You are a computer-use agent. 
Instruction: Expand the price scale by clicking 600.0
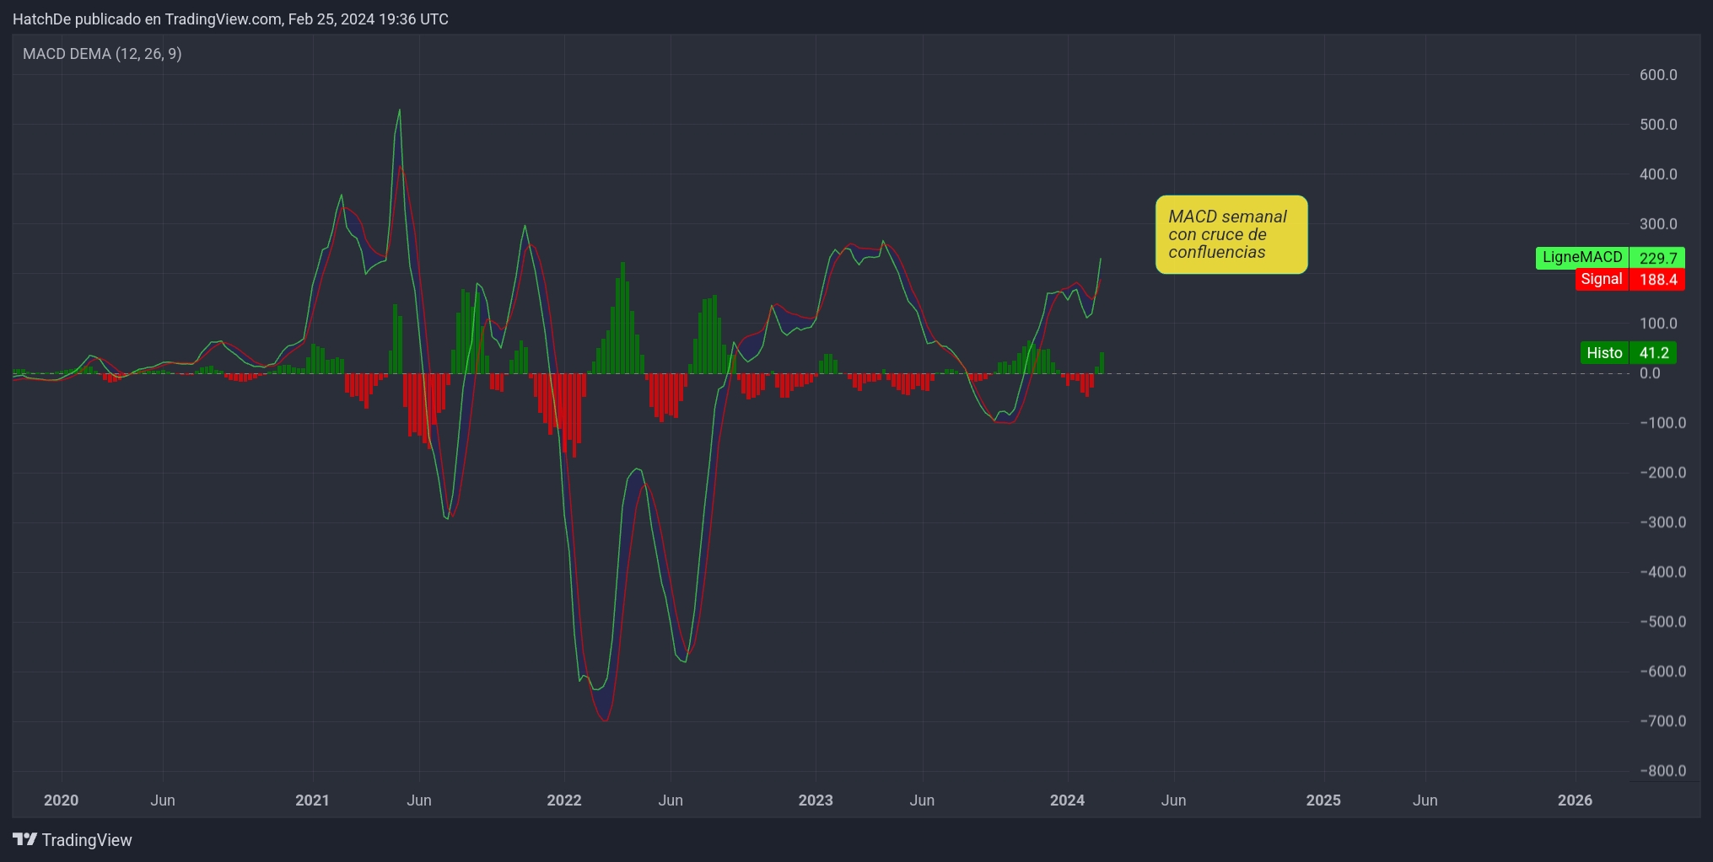[x=1657, y=74]
